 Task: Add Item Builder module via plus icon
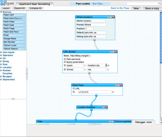coord(24,42)
